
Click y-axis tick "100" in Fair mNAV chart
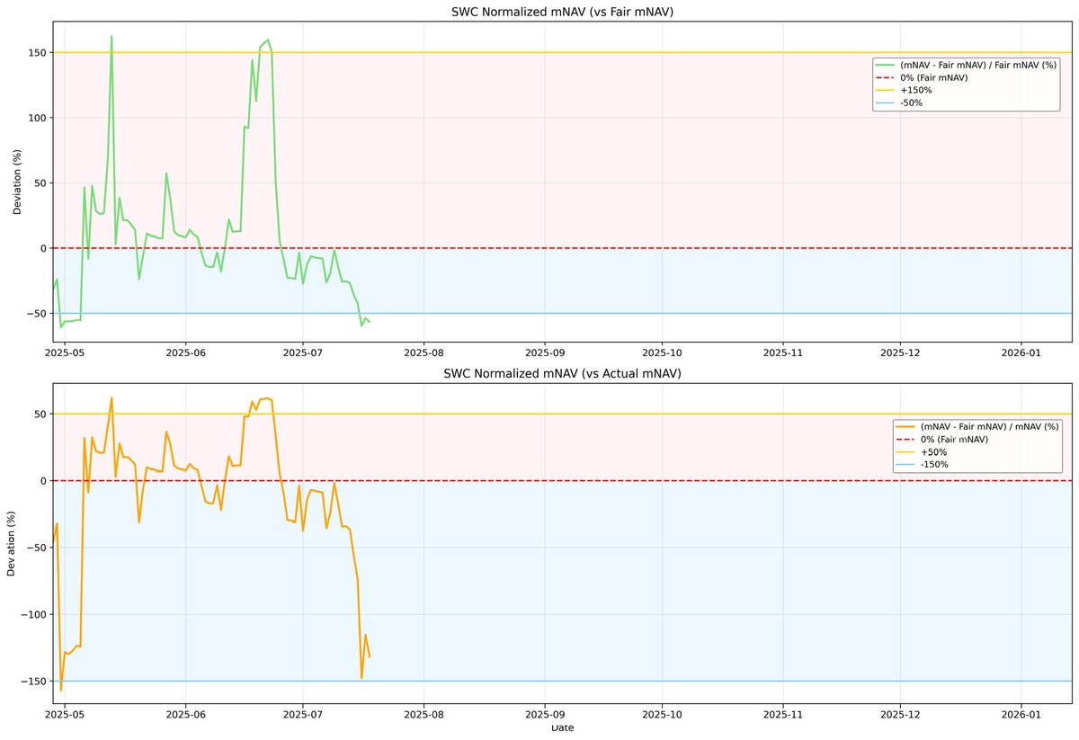click(37, 118)
